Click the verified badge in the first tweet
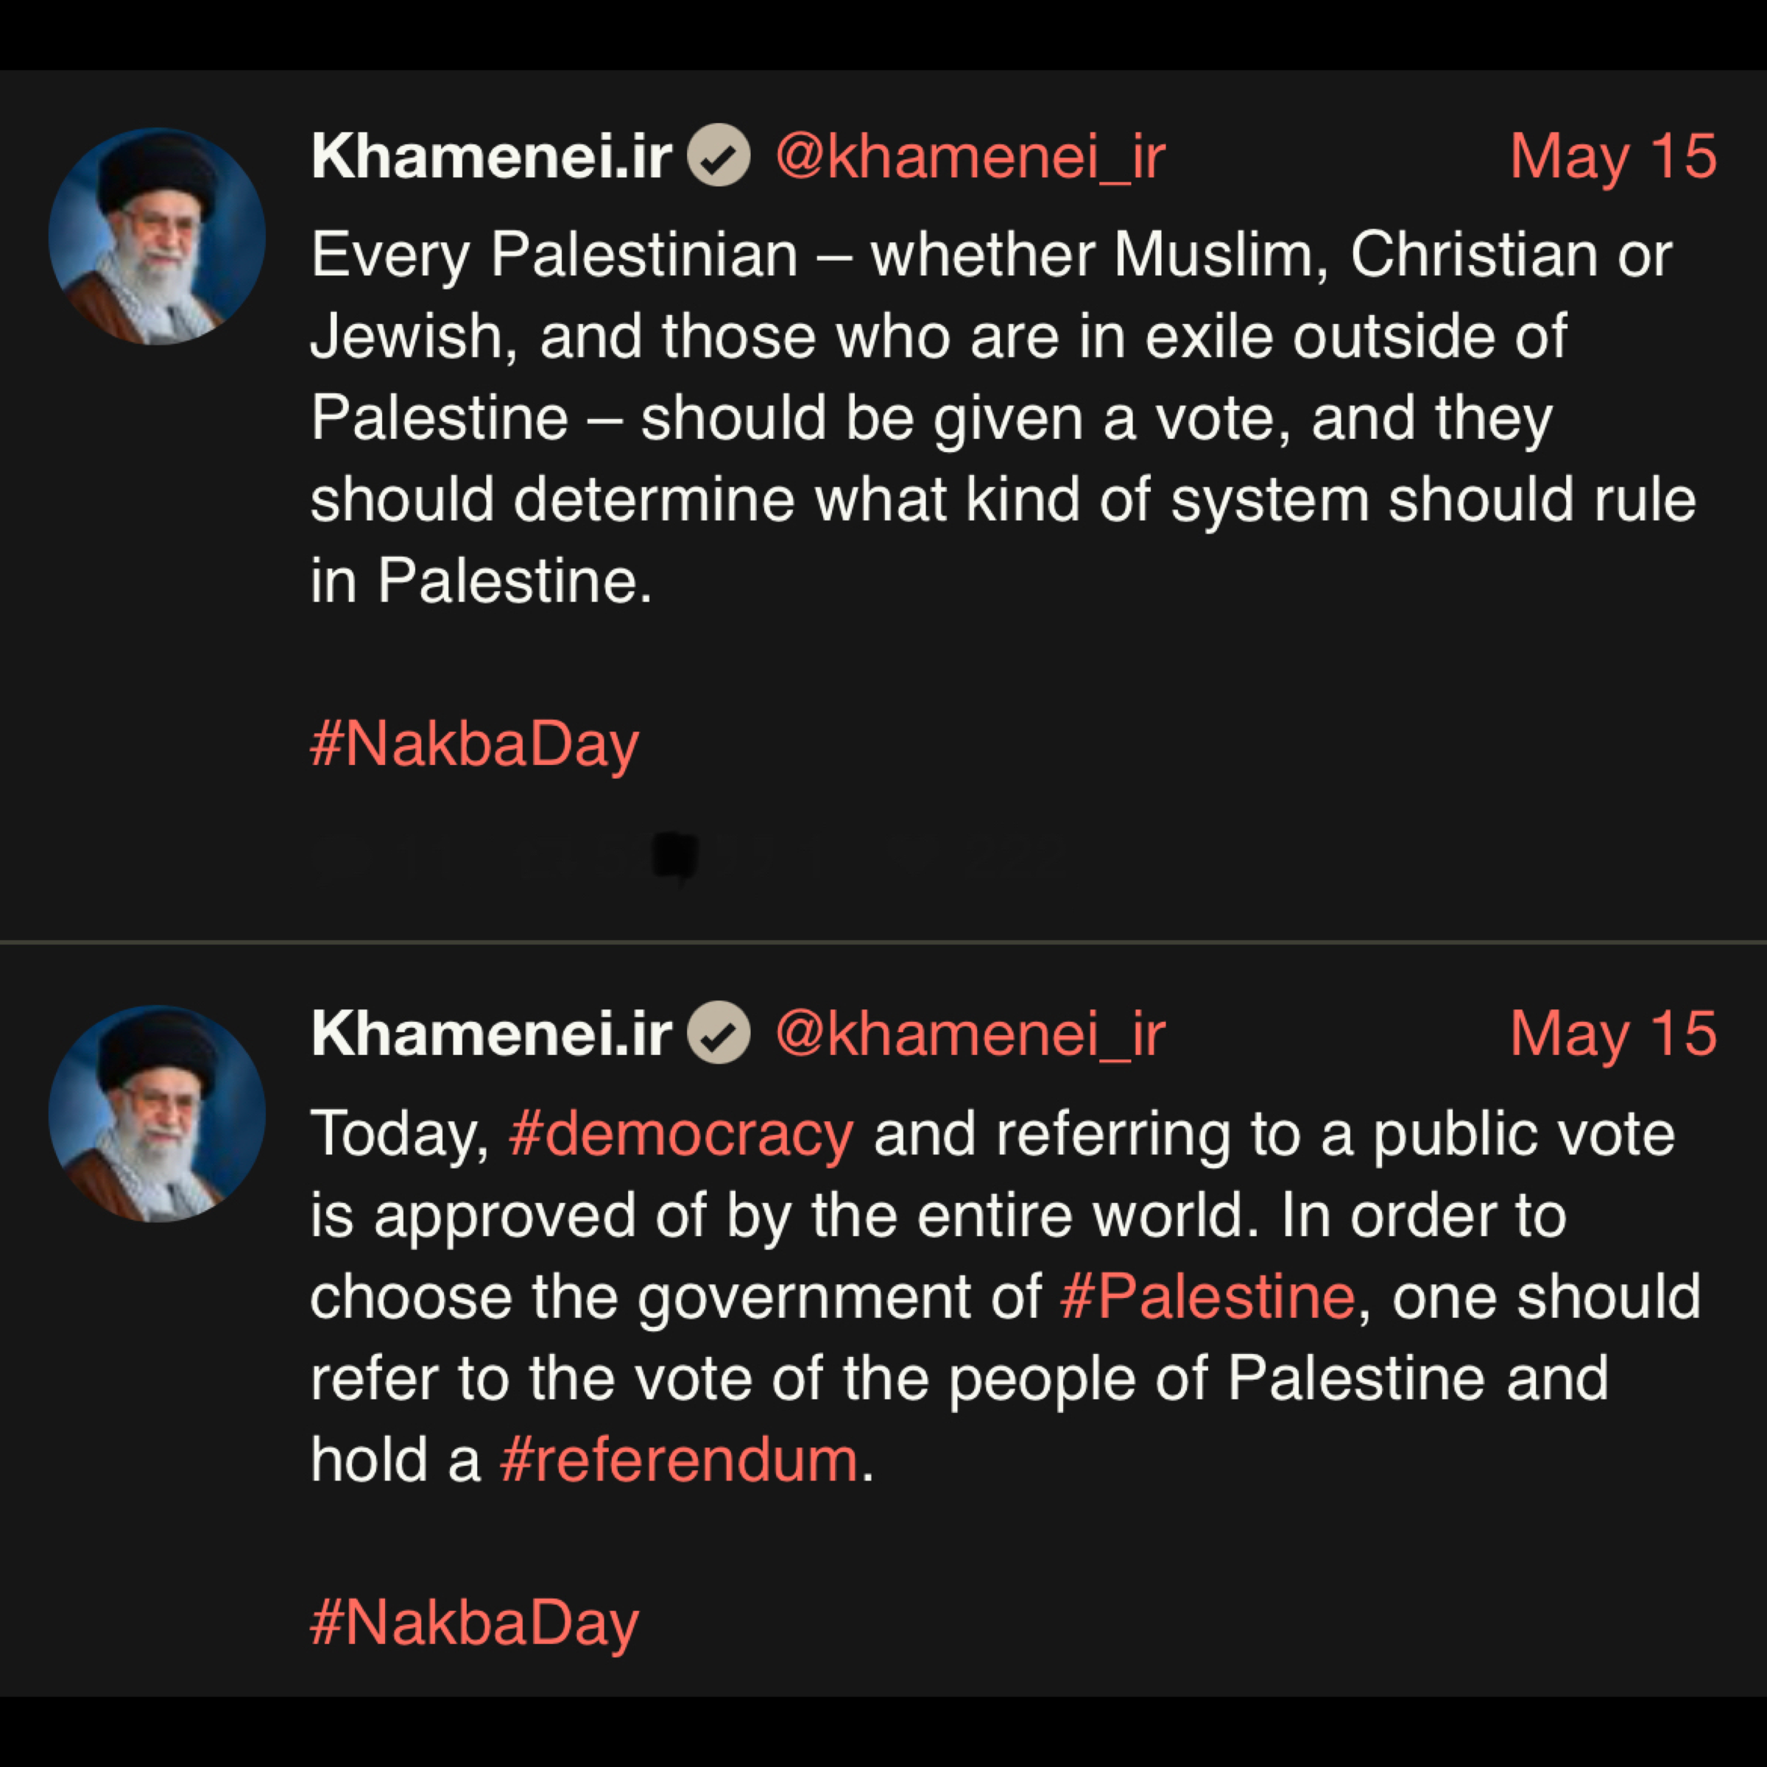The height and width of the screenshot is (1767, 1767). pyautogui.click(x=719, y=155)
